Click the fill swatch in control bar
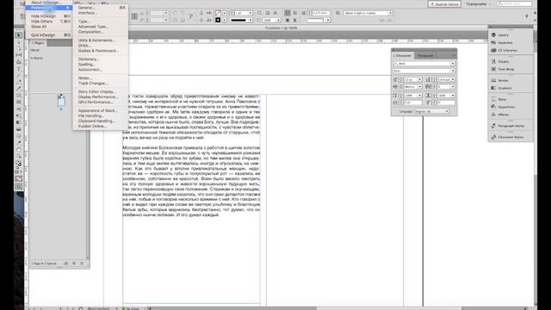Image resolution: width=551 pixels, height=310 pixels. tap(218, 13)
